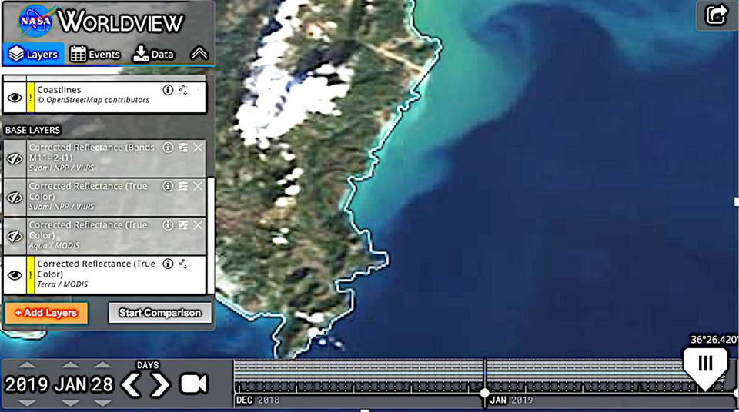Decrease the month with down arrow
The height and width of the screenshot is (412, 739).
(x=70, y=403)
